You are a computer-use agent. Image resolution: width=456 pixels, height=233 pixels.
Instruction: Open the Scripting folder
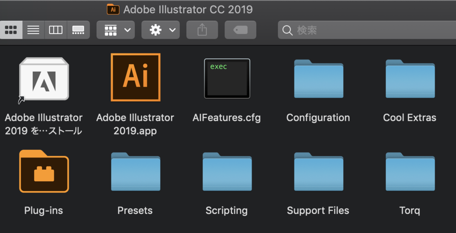[x=227, y=172]
